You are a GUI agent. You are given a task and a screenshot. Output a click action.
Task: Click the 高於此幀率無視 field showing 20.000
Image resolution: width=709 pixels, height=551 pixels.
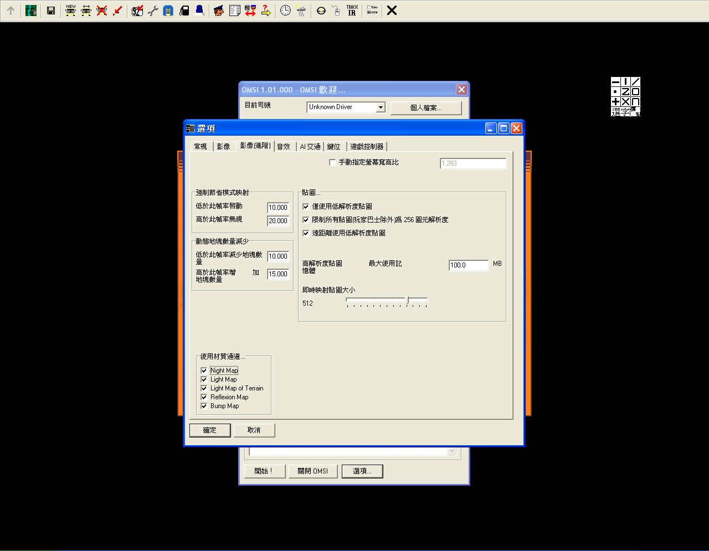[x=278, y=221]
